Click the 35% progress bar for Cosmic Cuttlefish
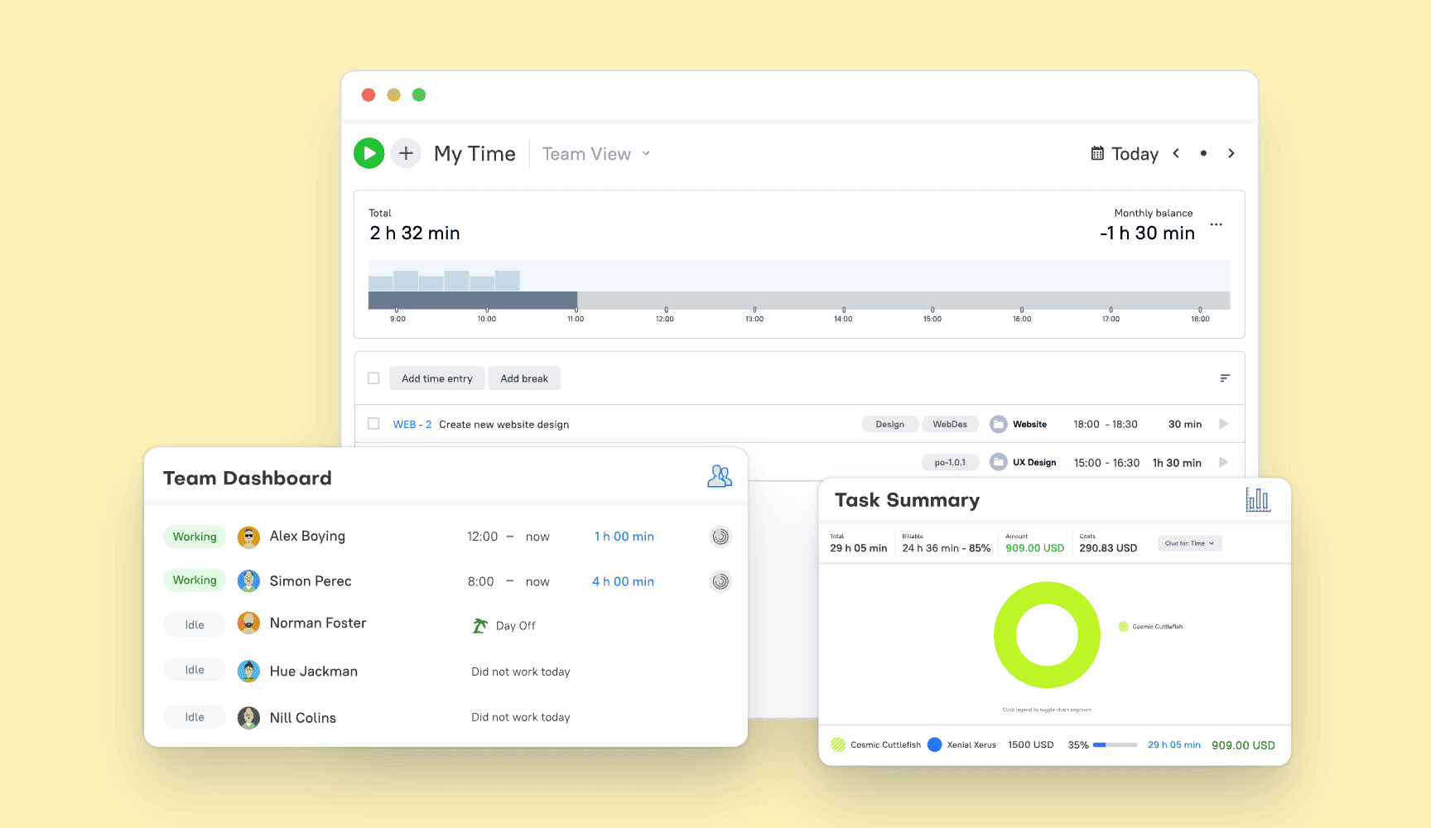 click(1115, 744)
